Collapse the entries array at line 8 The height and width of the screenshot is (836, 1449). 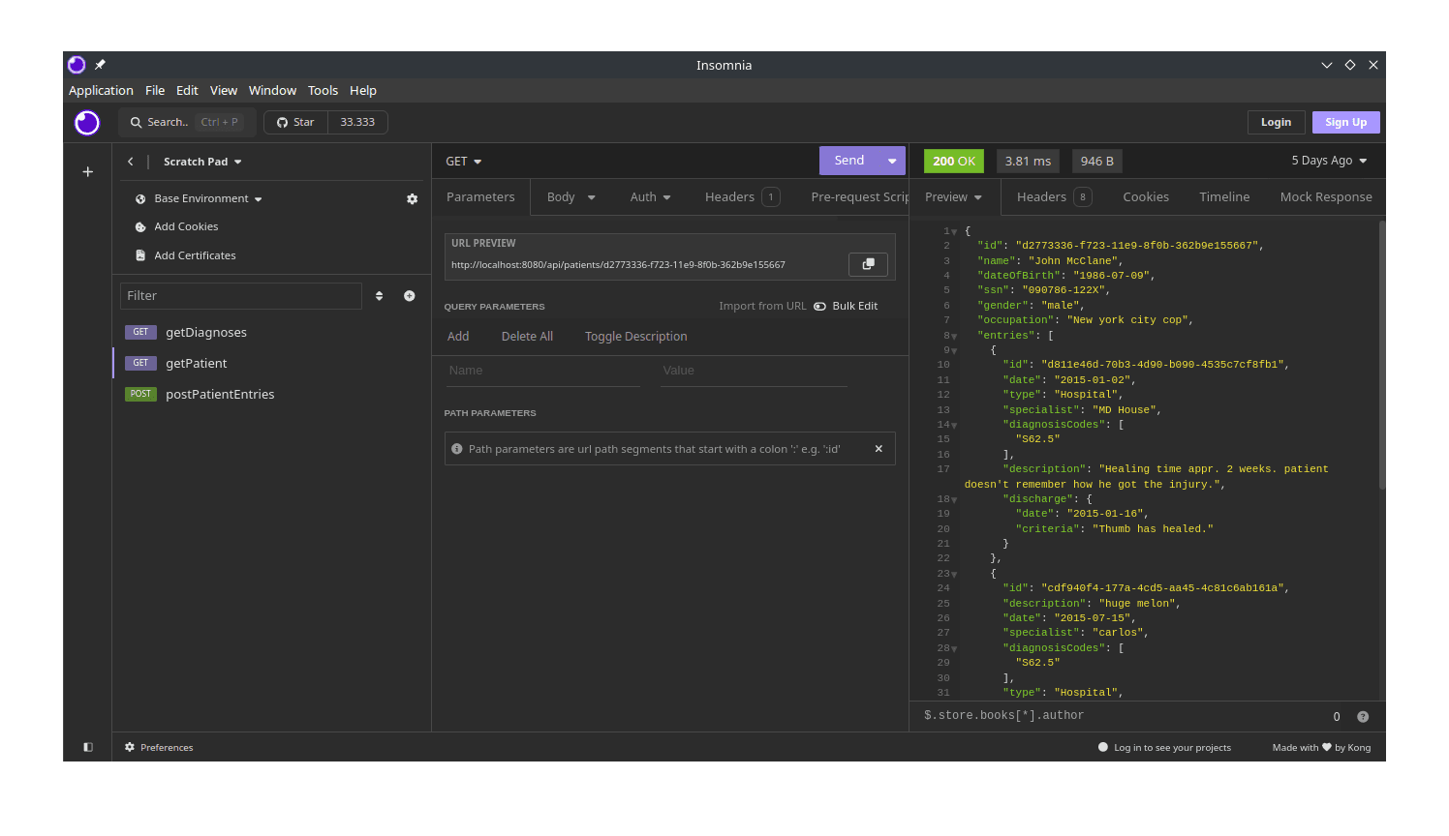[954, 337]
